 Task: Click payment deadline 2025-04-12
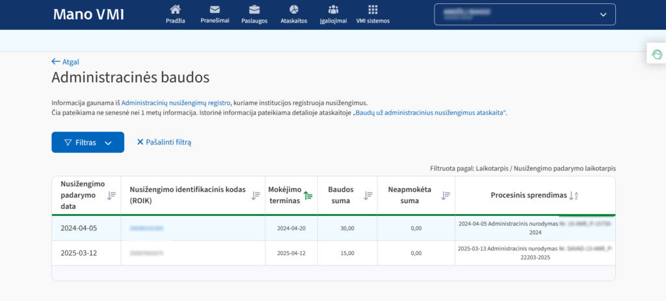pyautogui.click(x=291, y=253)
